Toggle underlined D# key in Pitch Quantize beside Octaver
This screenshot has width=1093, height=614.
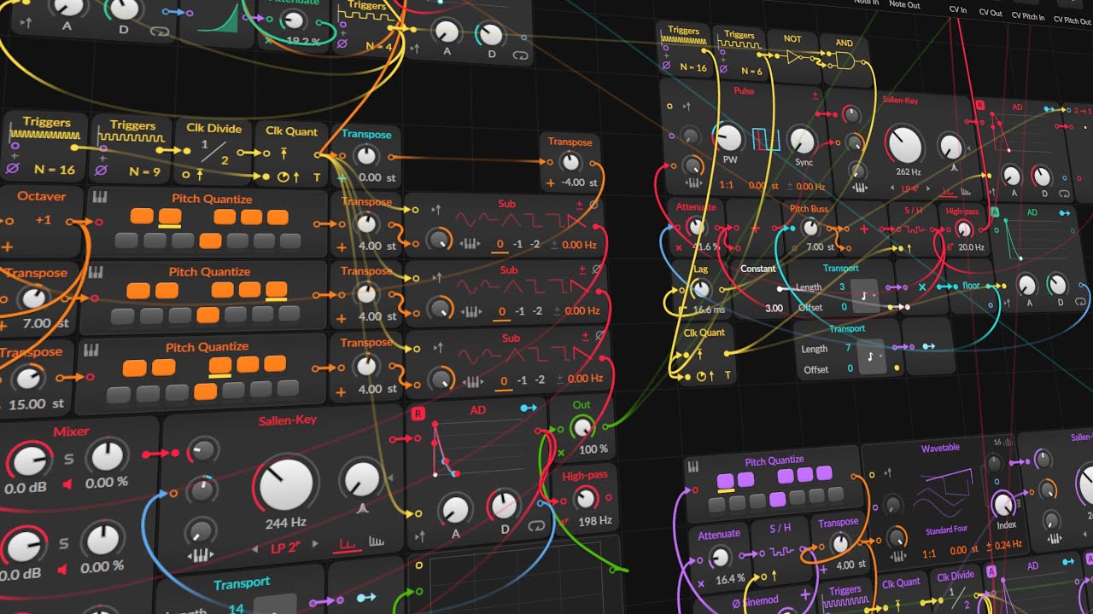(x=169, y=218)
